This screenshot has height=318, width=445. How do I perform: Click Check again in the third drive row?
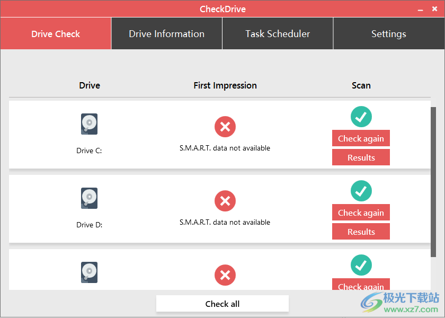[x=361, y=284]
